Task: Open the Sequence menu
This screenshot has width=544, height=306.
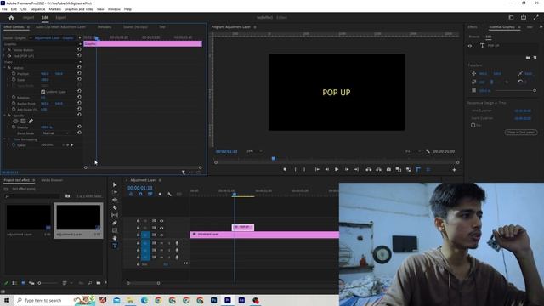Action: tap(37, 9)
